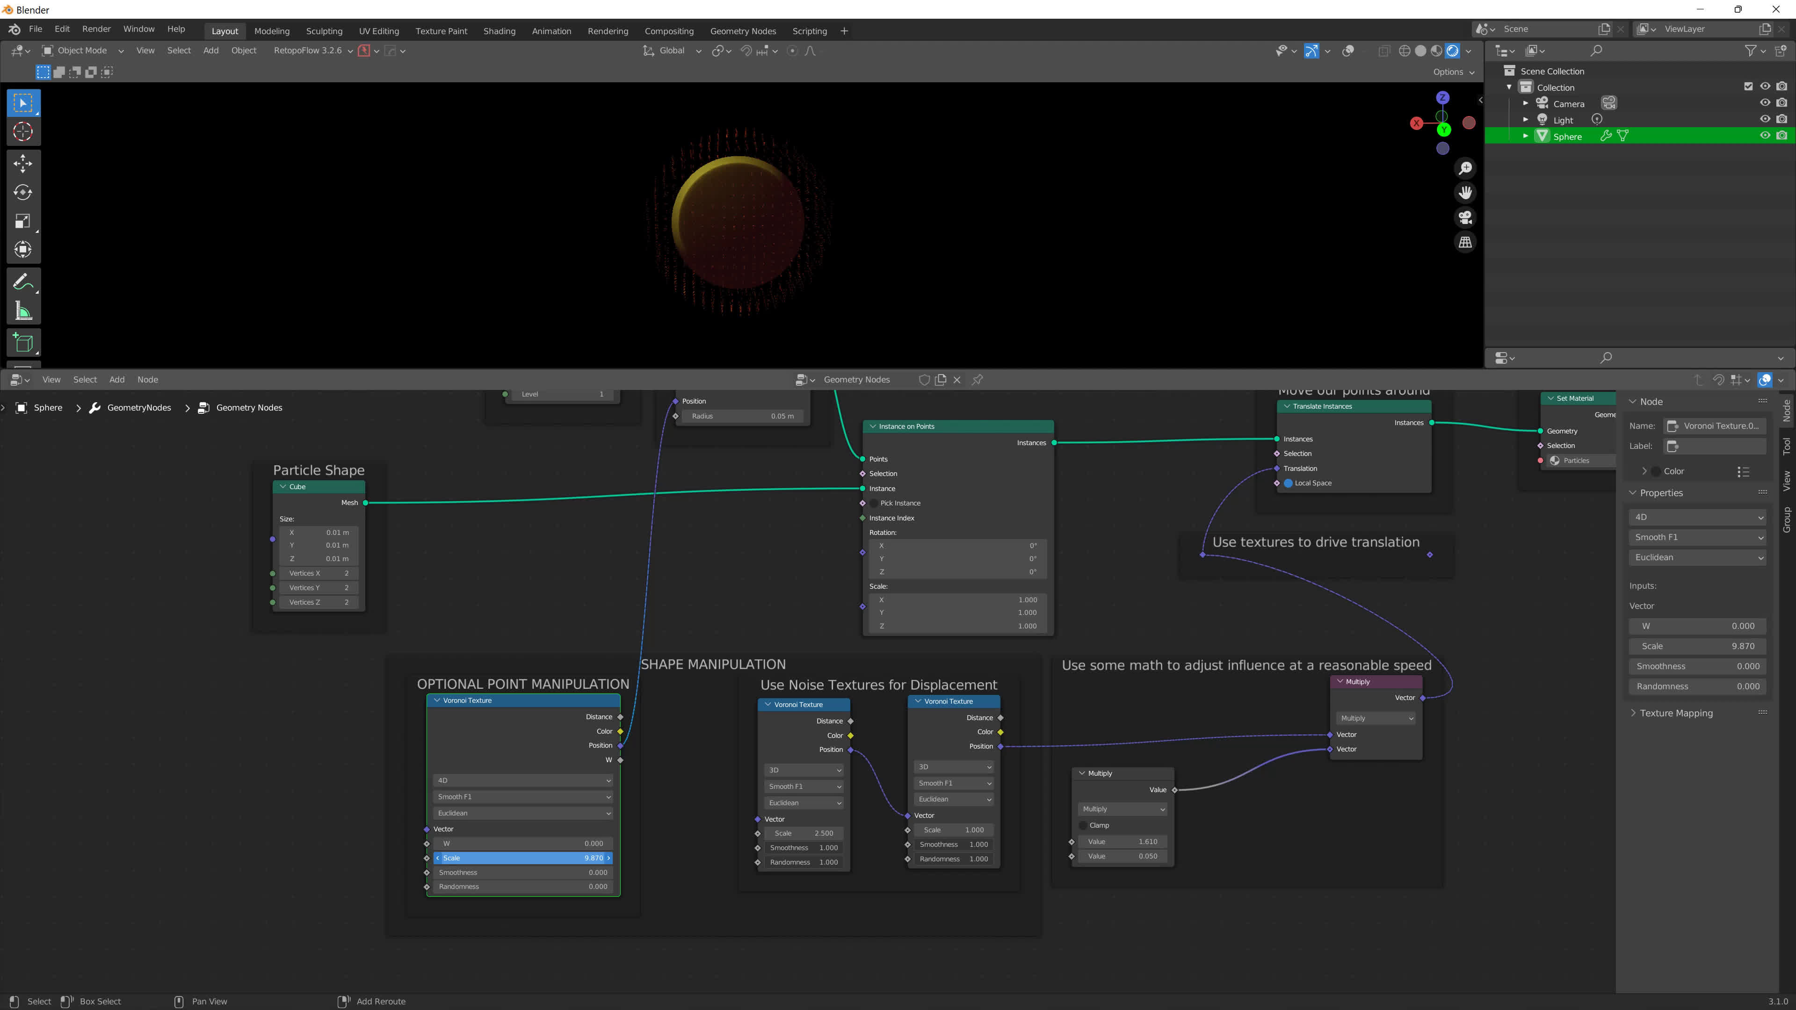The image size is (1796, 1010).
Task: Expand the Camera item in the outliner
Action: [x=1526, y=102]
